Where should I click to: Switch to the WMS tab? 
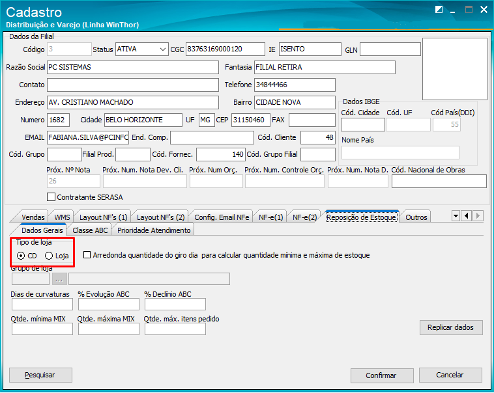(x=62, y=217)
